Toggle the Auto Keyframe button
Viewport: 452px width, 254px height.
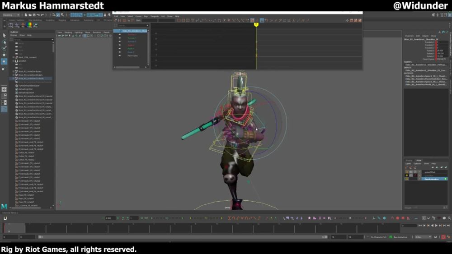tap(443, 237)
